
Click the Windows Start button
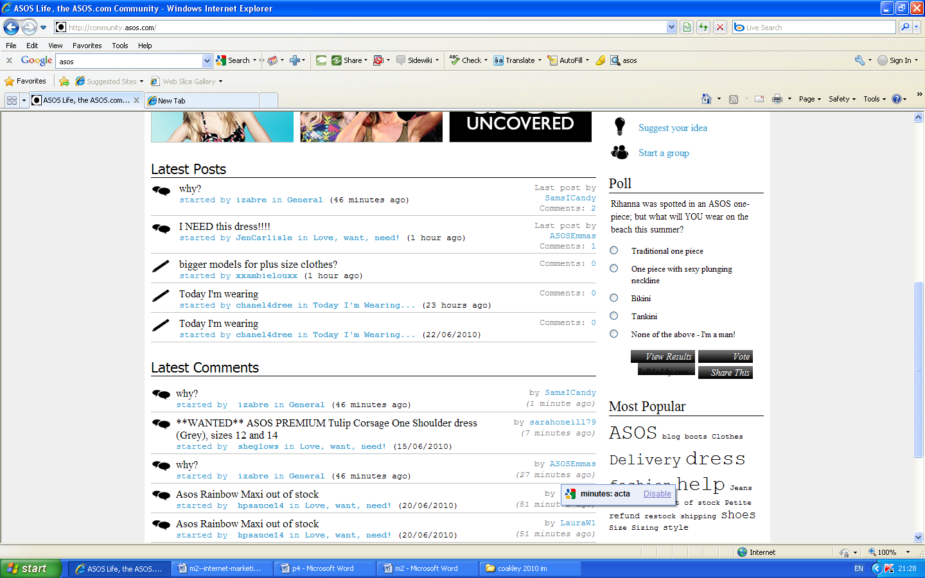31,568
